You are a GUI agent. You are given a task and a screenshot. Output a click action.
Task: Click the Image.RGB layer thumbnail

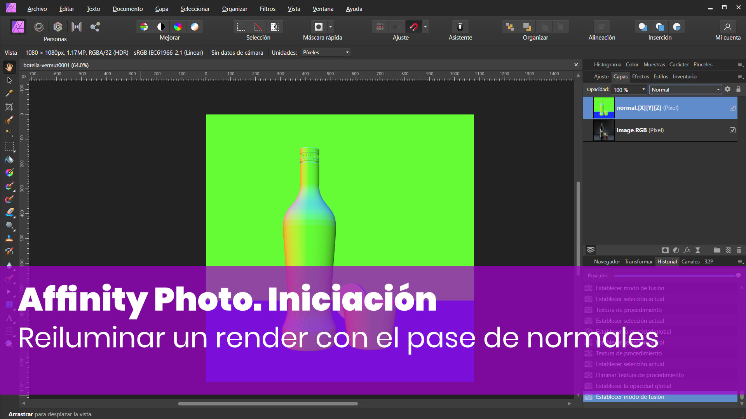pos(604,130)
